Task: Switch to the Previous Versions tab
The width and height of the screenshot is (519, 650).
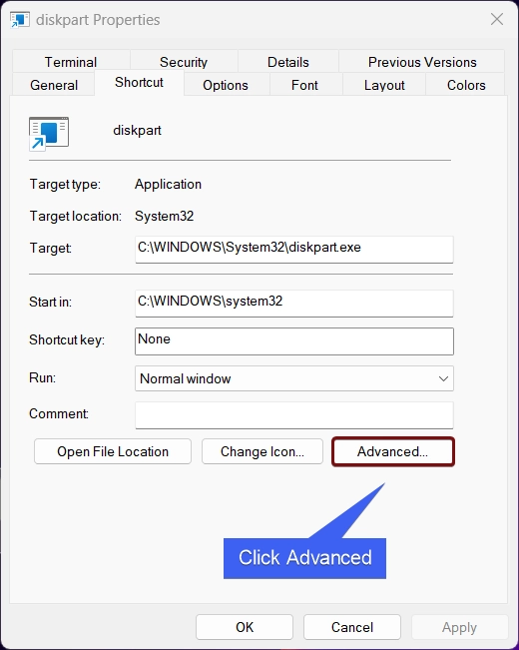Action: tap(422, 62)
